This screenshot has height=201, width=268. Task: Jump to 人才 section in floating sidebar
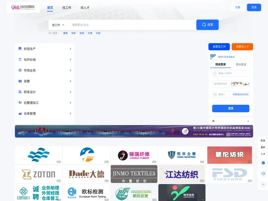click(263, 154)
